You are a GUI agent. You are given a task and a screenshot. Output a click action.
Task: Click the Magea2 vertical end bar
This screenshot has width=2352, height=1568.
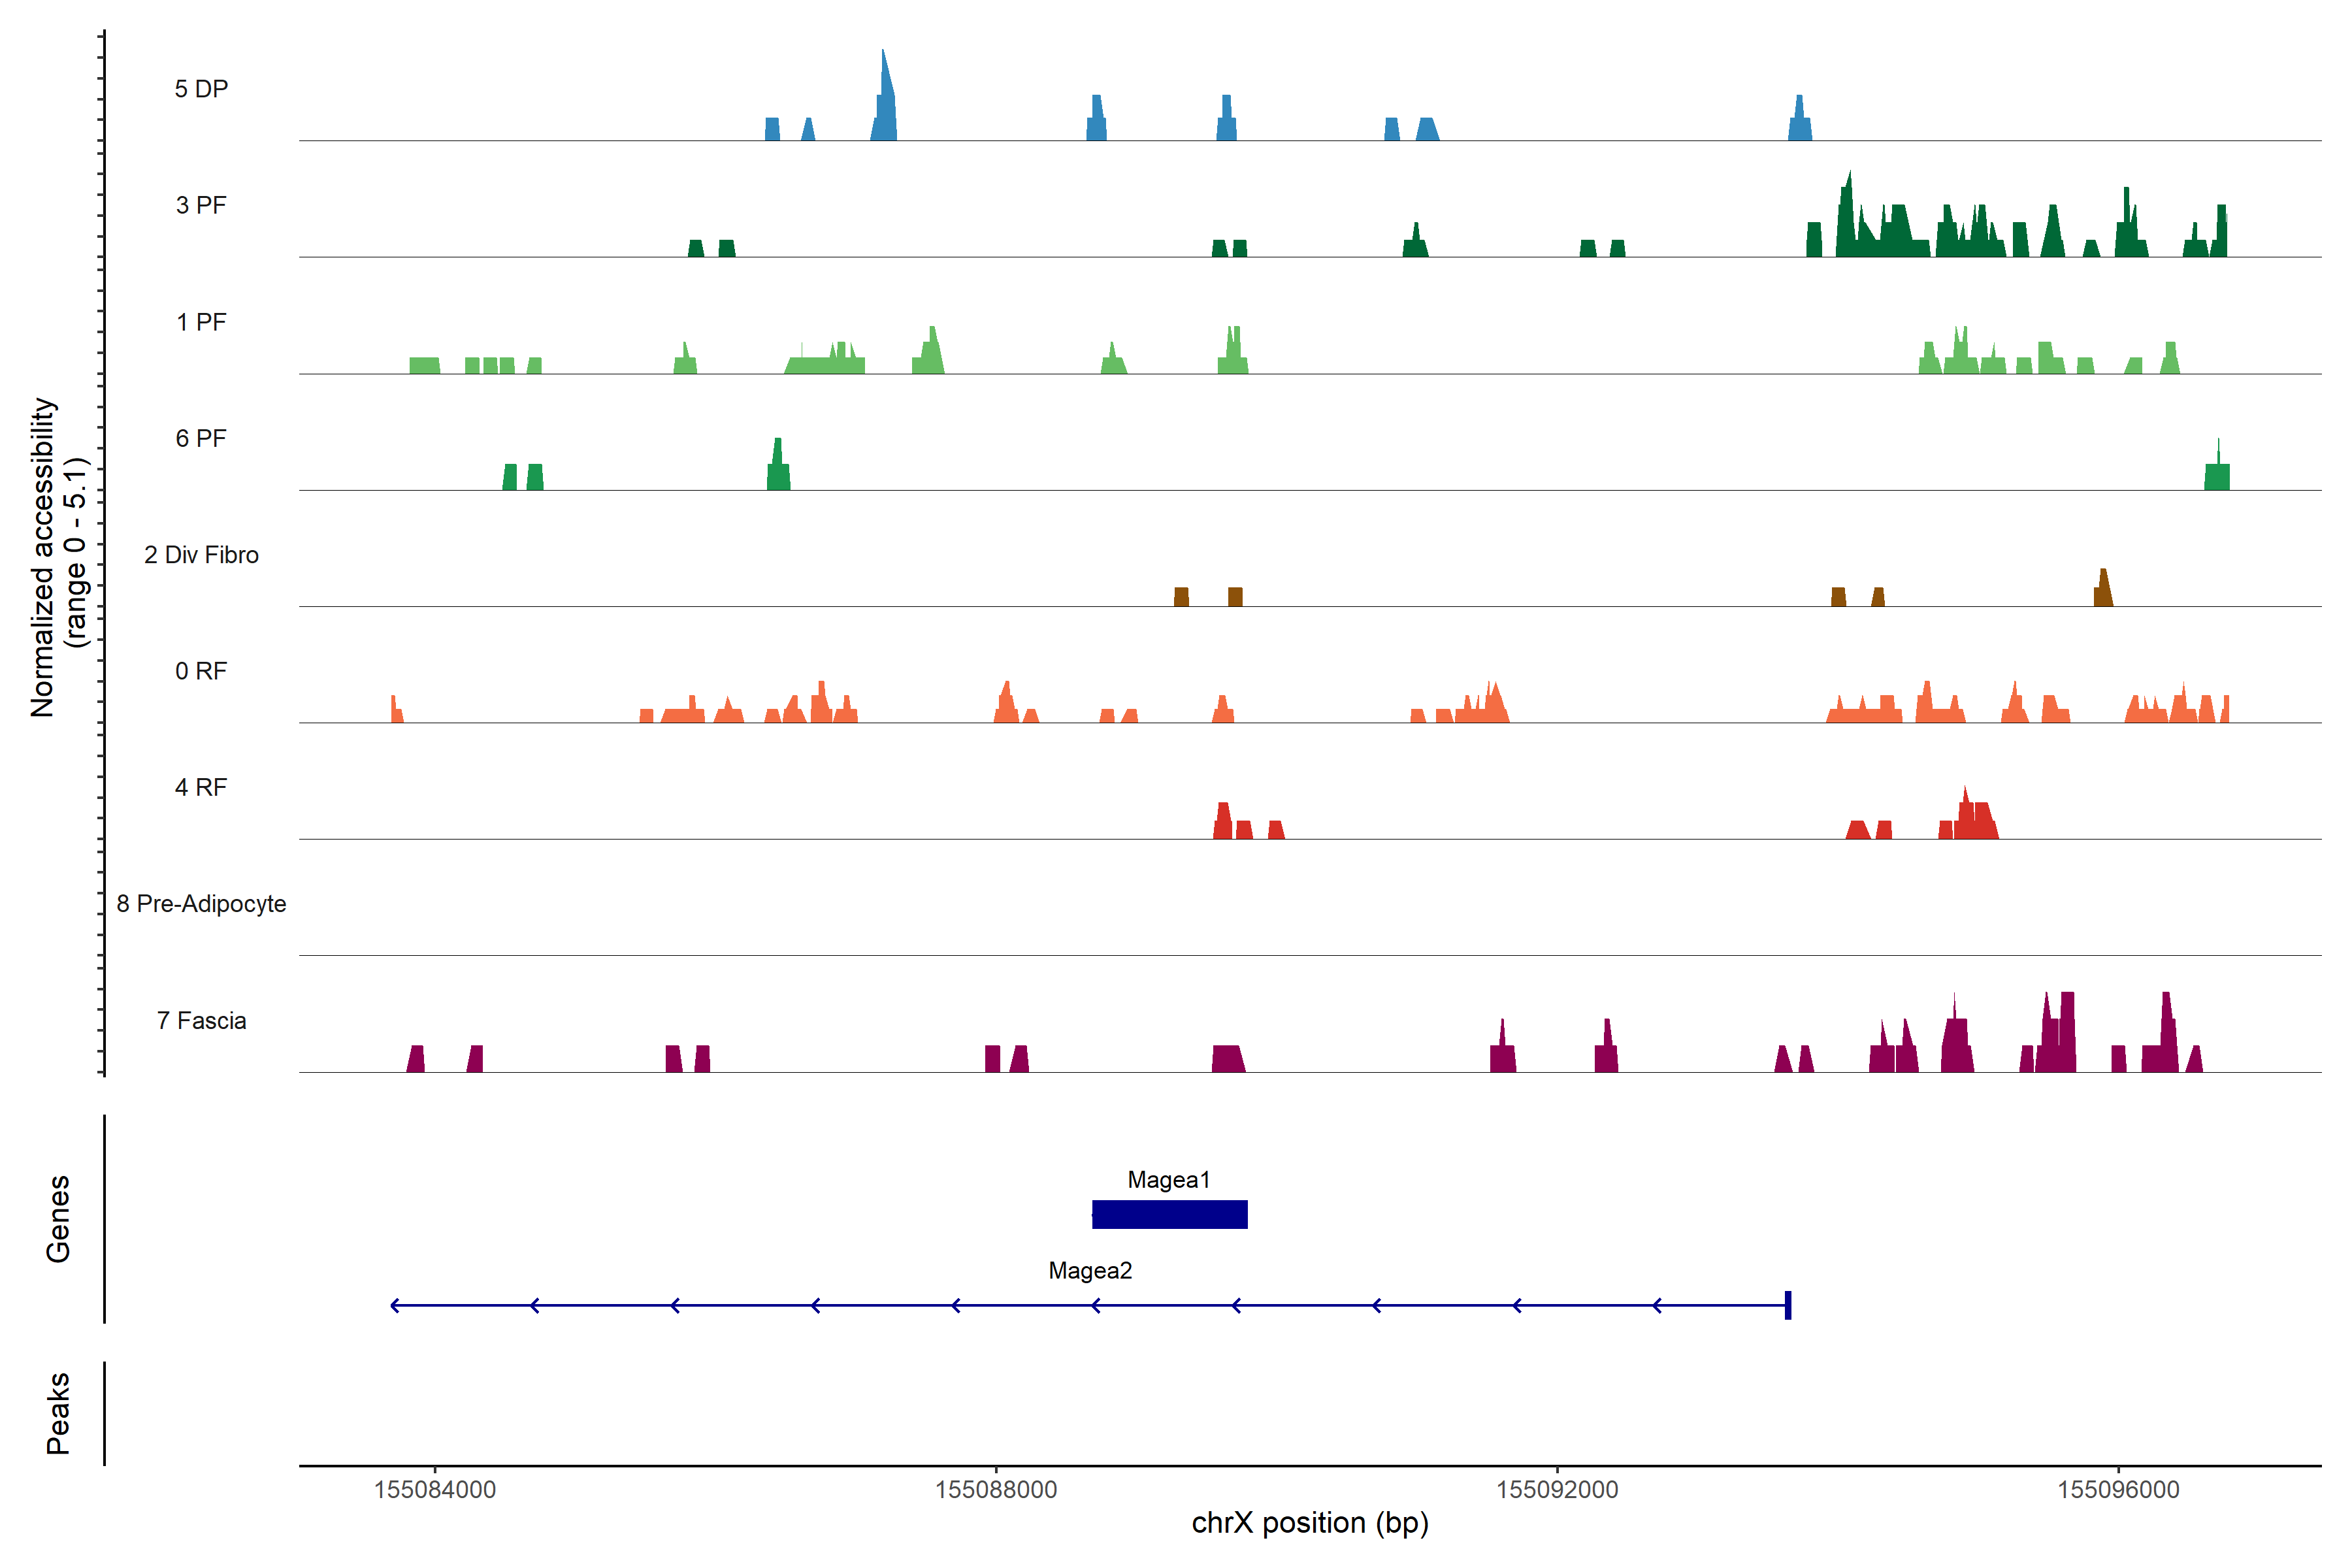[1788, 1305]
